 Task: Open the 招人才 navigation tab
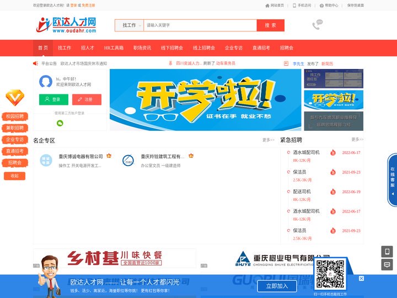pyautogui.click(x=87, y=48)
